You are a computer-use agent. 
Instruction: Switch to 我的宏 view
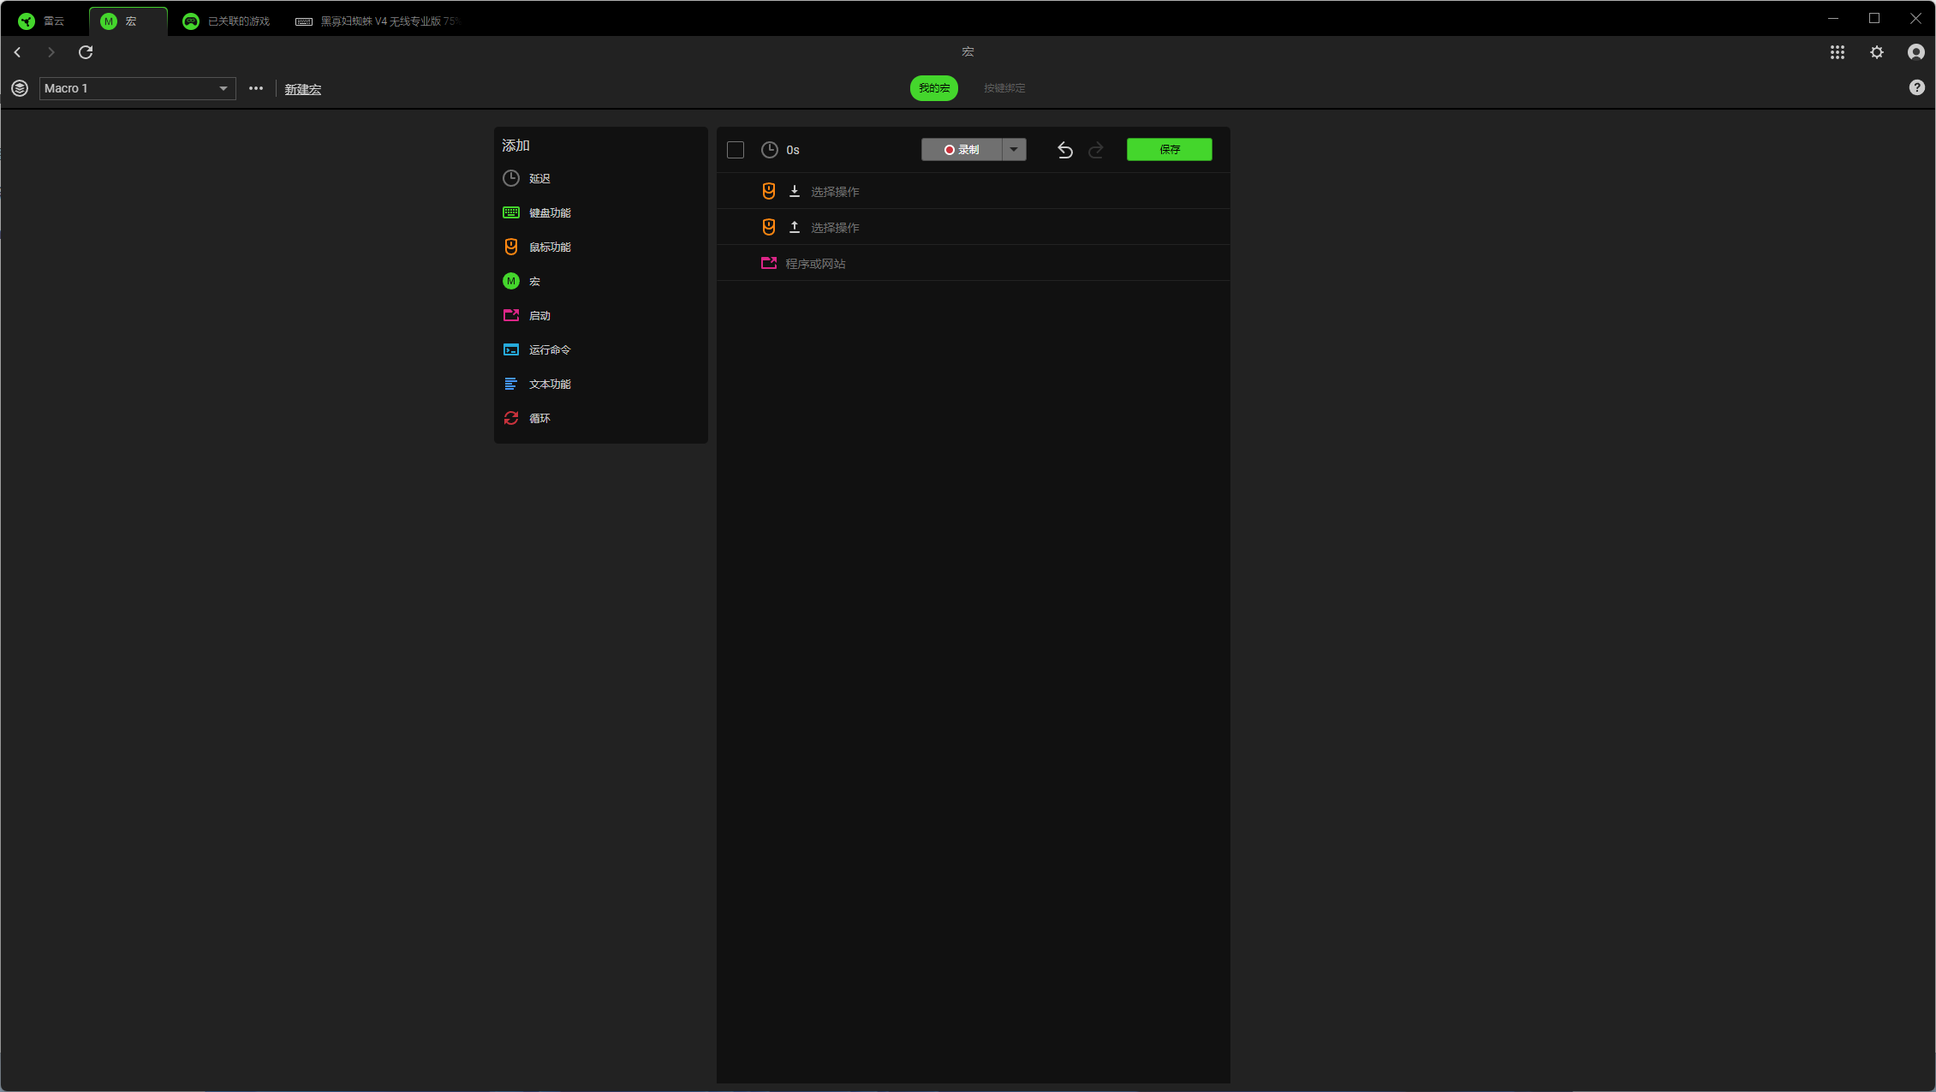933,88
